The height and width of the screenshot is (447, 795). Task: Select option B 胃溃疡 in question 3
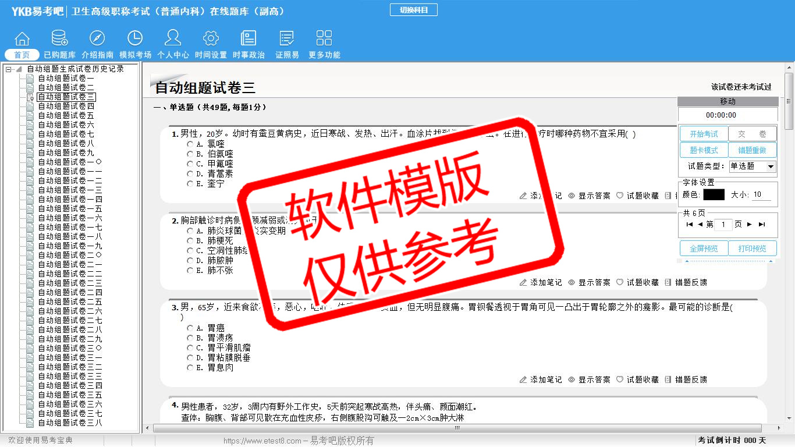[190, 338]
